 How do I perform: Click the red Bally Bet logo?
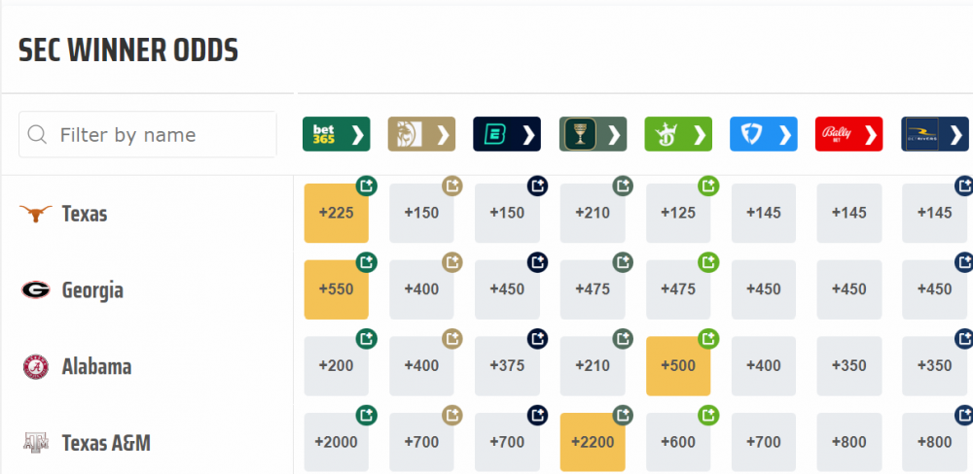point(848,134)
